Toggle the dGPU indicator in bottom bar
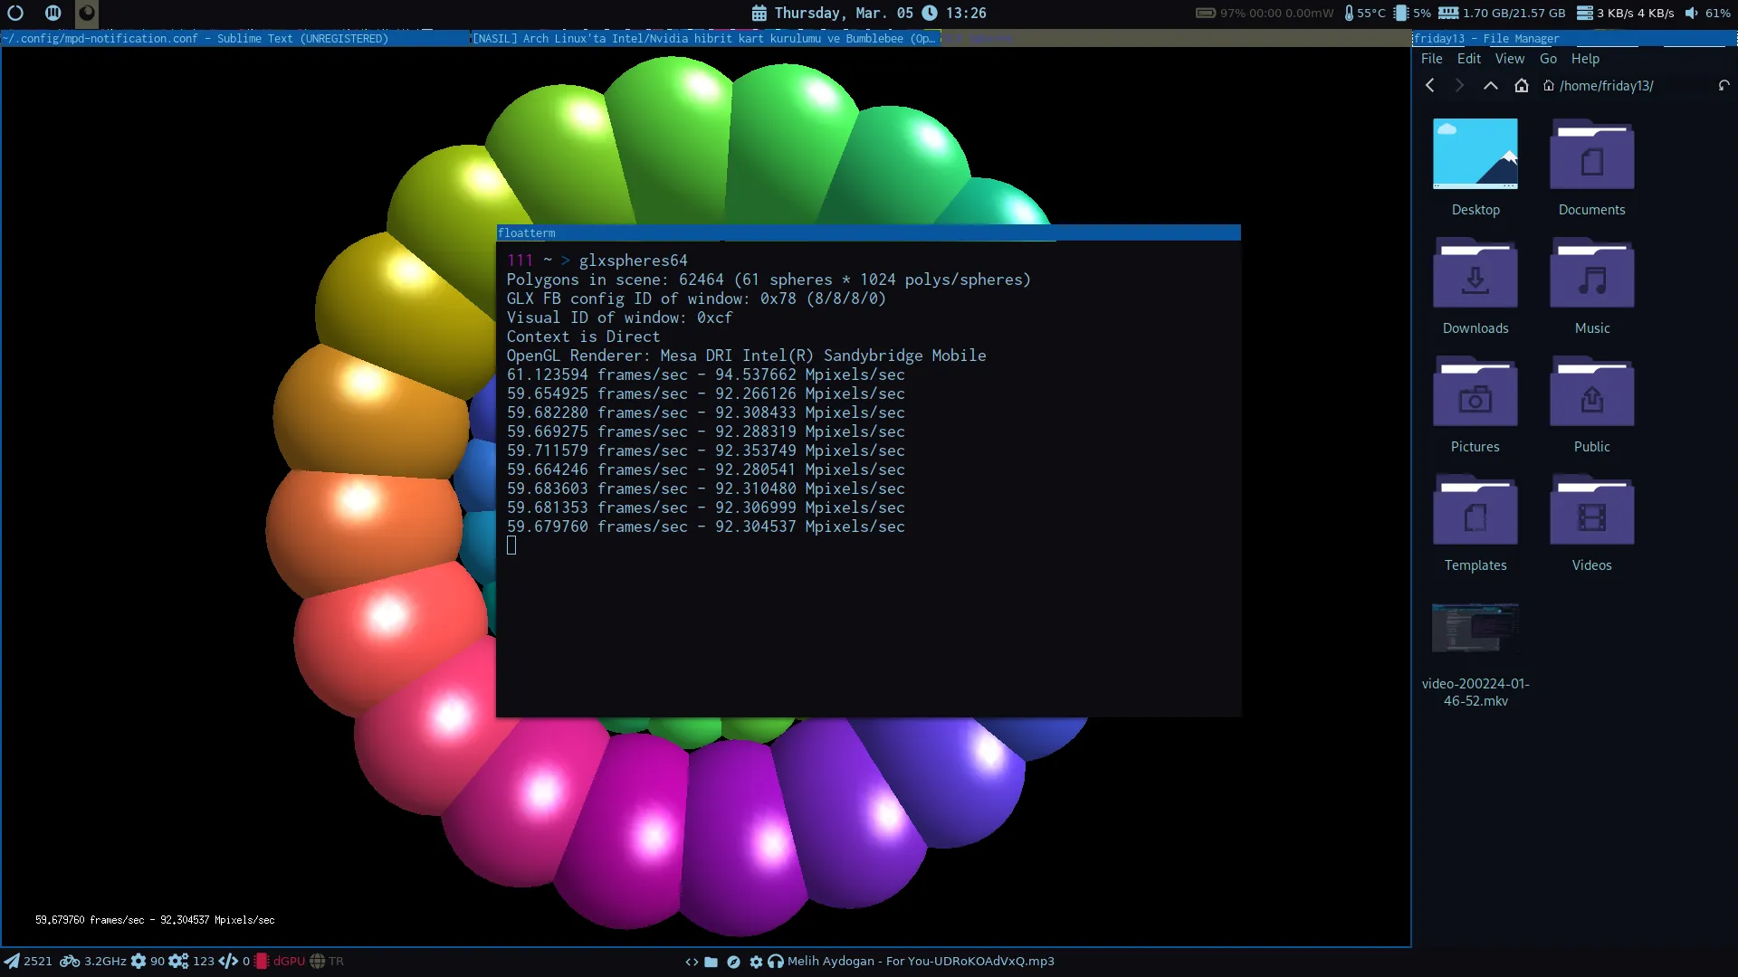 point(280,962)
